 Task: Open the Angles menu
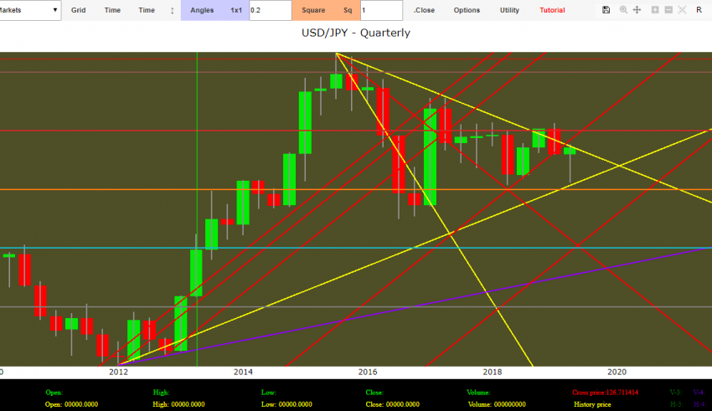coord(202,10)
